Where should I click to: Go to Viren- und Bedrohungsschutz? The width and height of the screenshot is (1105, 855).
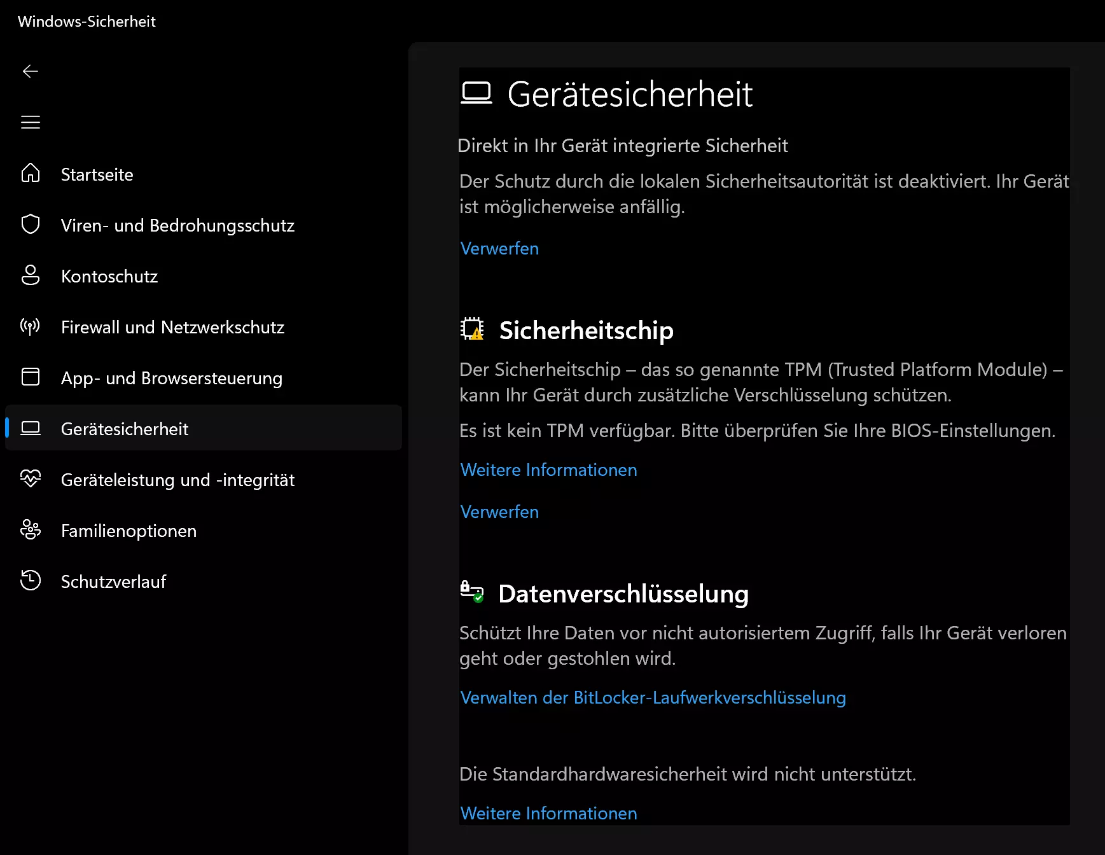(x=204, y=225)
